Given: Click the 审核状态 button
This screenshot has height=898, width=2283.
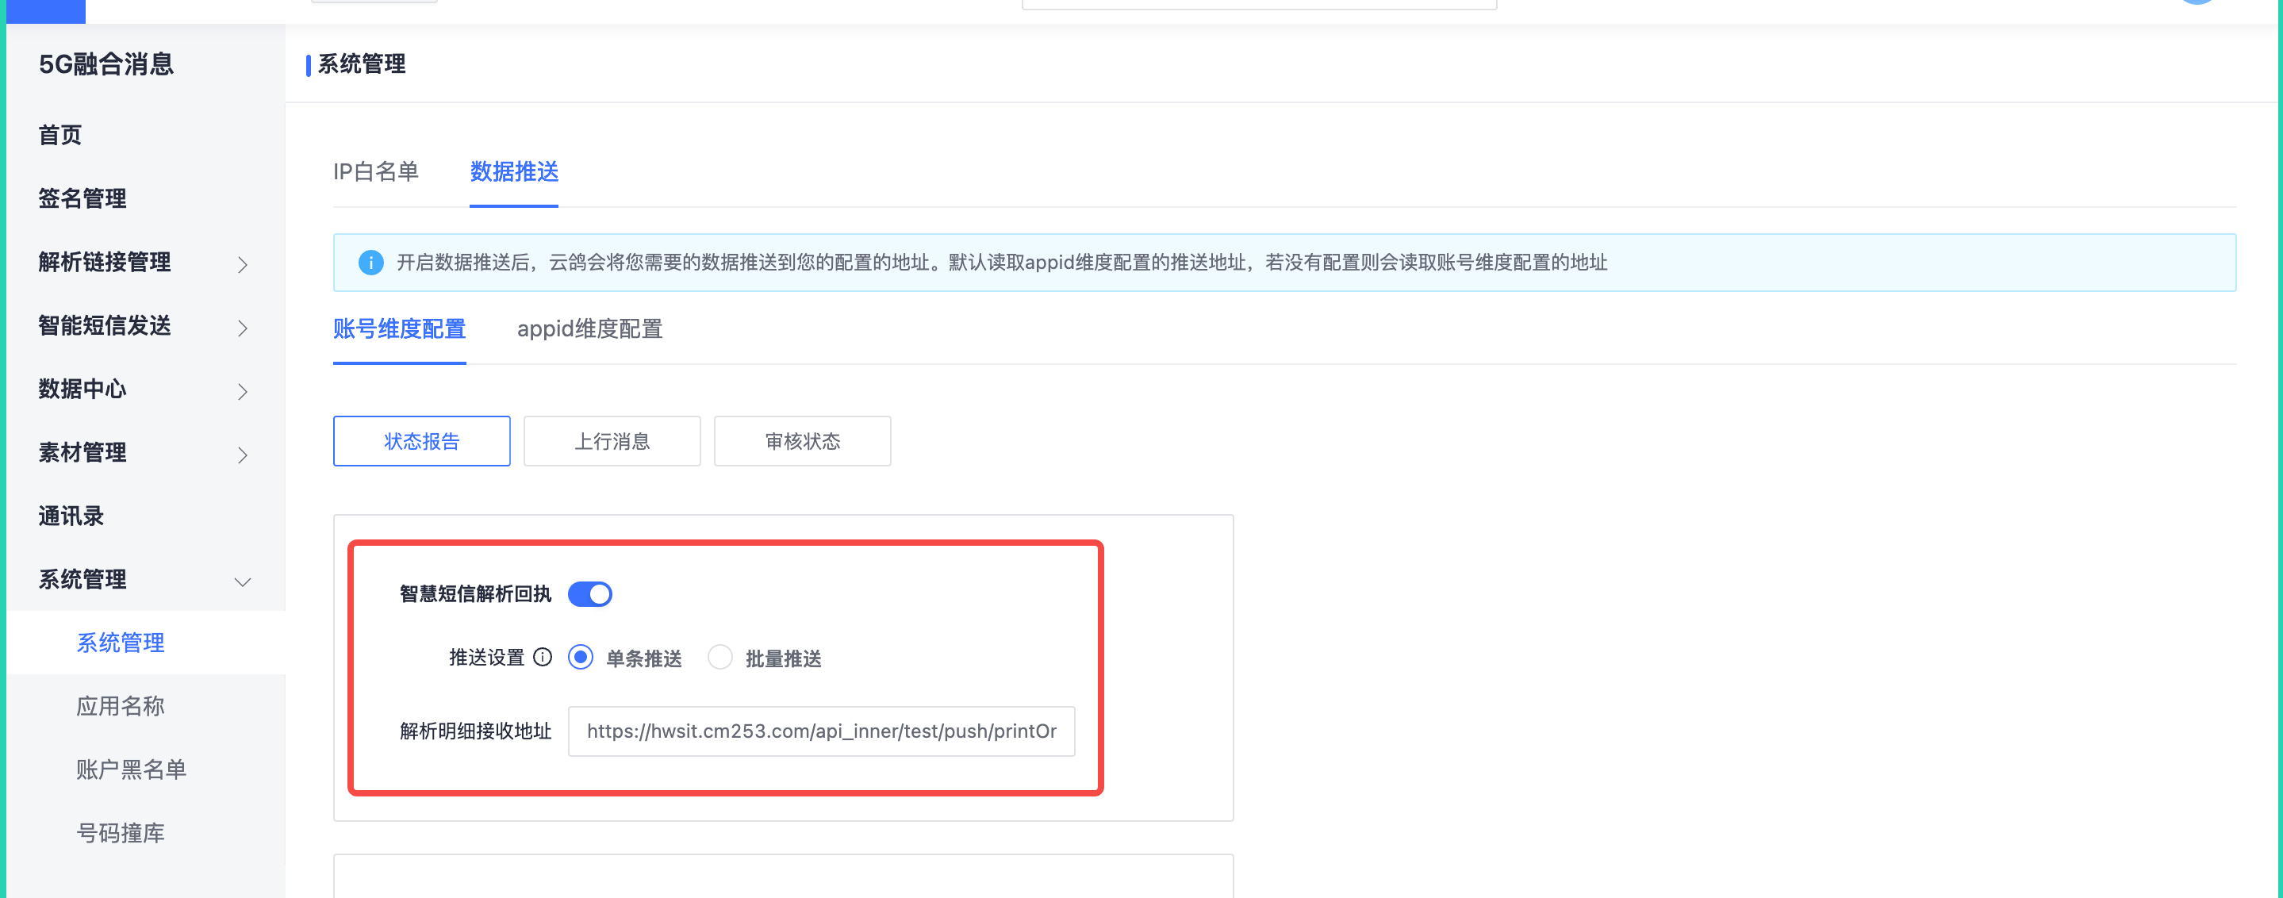Looking at the screenshot, I should 802,440.
